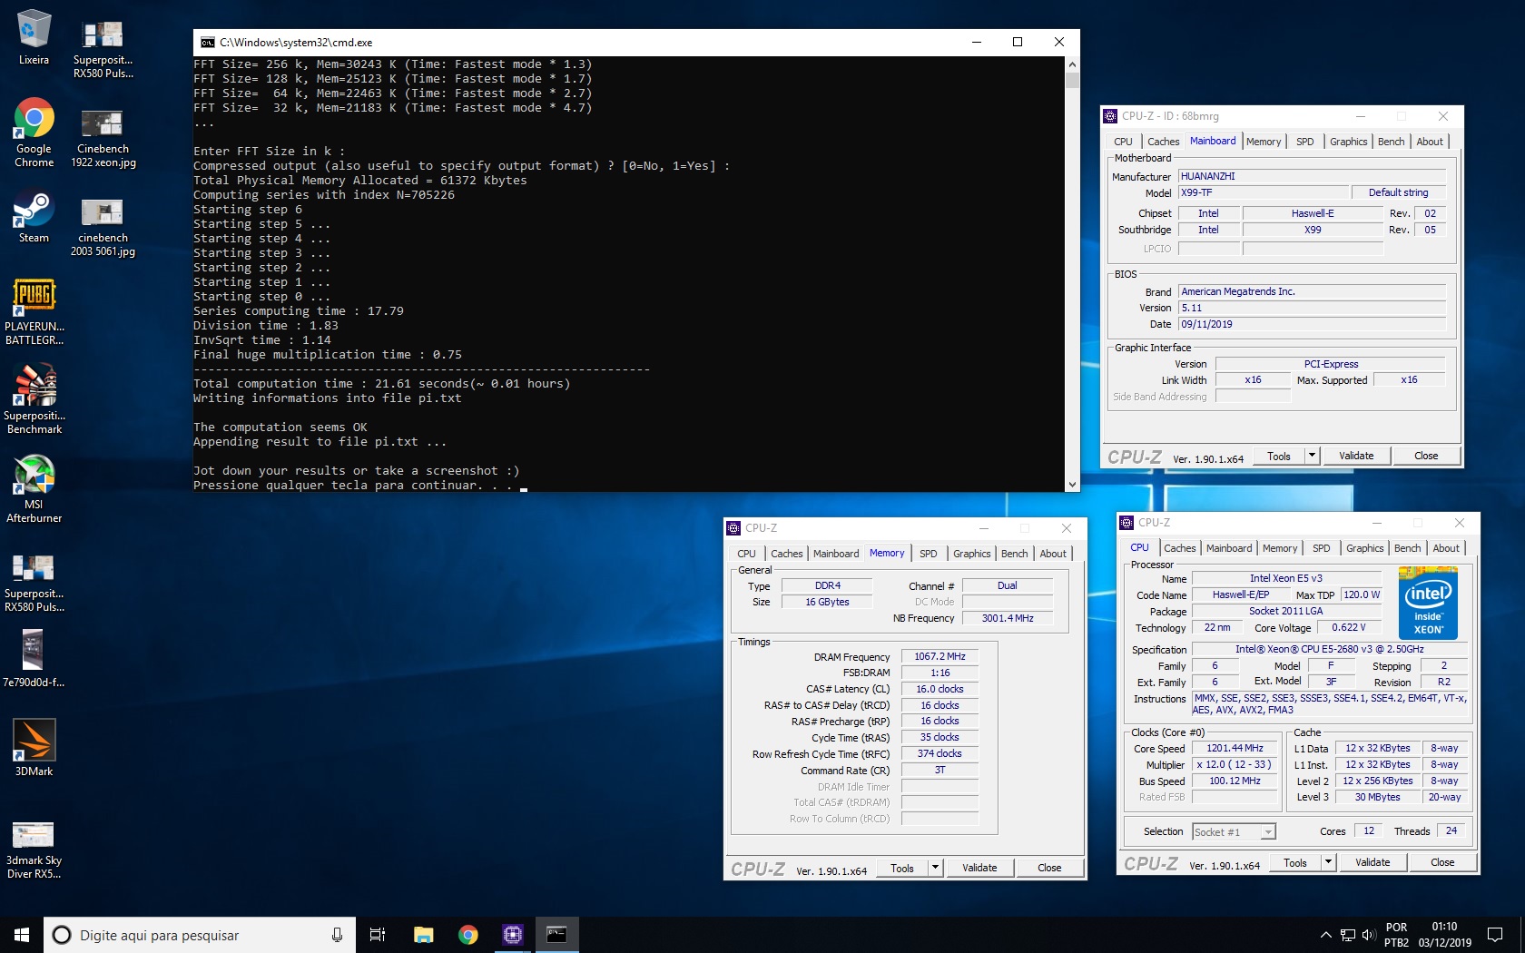This screenshot has width=1525, height=953.
Task: Click the POR PTB2 language indicator
Action: [x=1396, y=935]
